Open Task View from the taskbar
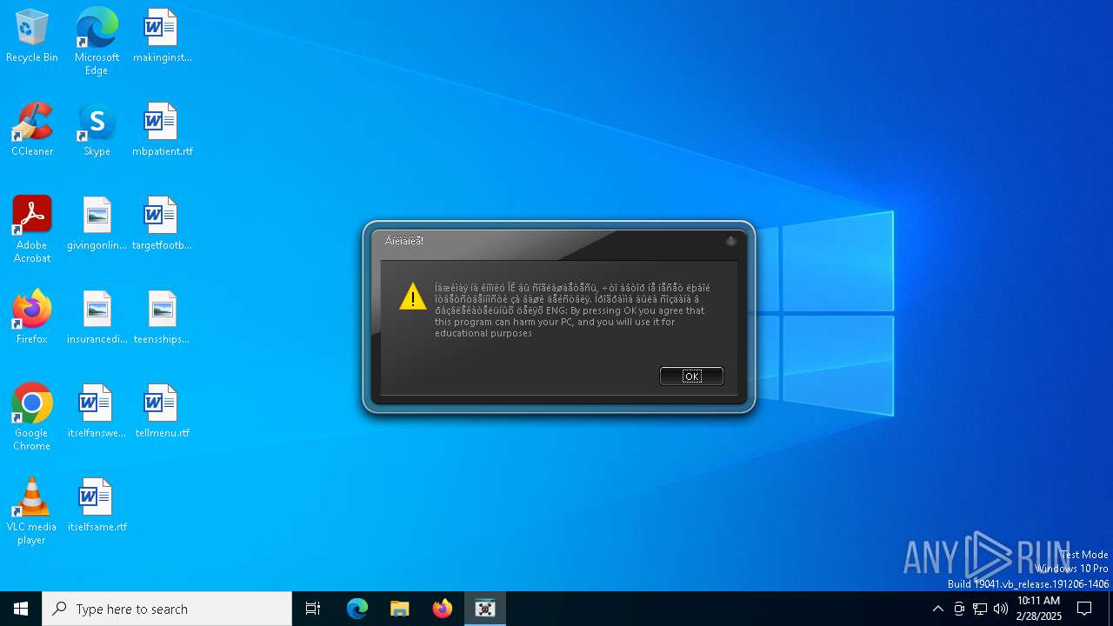This screenshot has height=626, width=1113. (313, 609)
